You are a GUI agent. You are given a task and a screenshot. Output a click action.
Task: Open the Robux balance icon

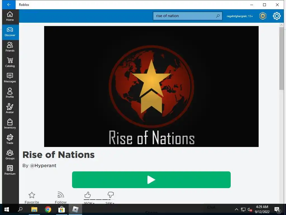click(x=263, y=16)
